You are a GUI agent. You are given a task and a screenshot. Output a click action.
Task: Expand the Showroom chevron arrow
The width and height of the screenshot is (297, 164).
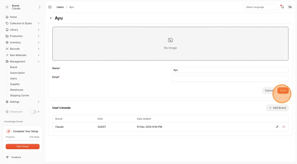(39, 112)
